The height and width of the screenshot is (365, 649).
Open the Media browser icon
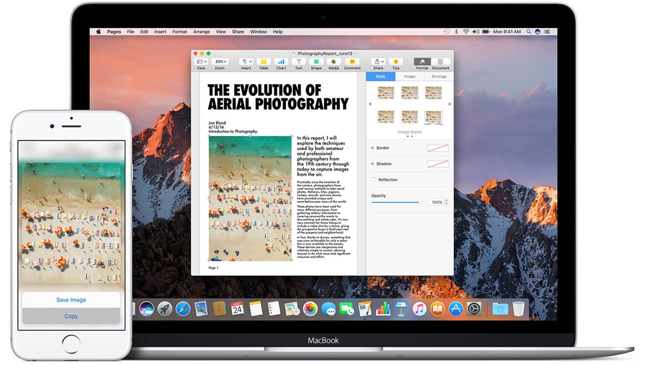[333, 61]
